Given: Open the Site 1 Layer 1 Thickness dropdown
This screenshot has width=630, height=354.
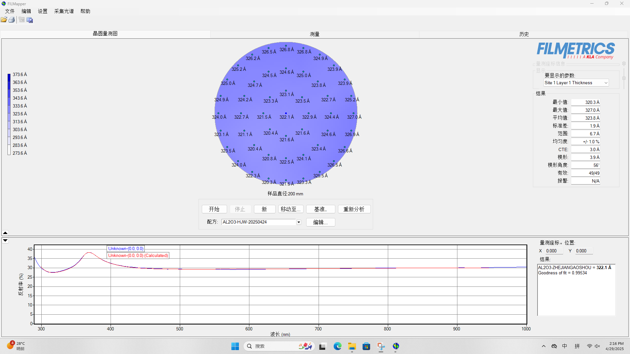Looking at the screenshot, I should [x=606, y=83].
